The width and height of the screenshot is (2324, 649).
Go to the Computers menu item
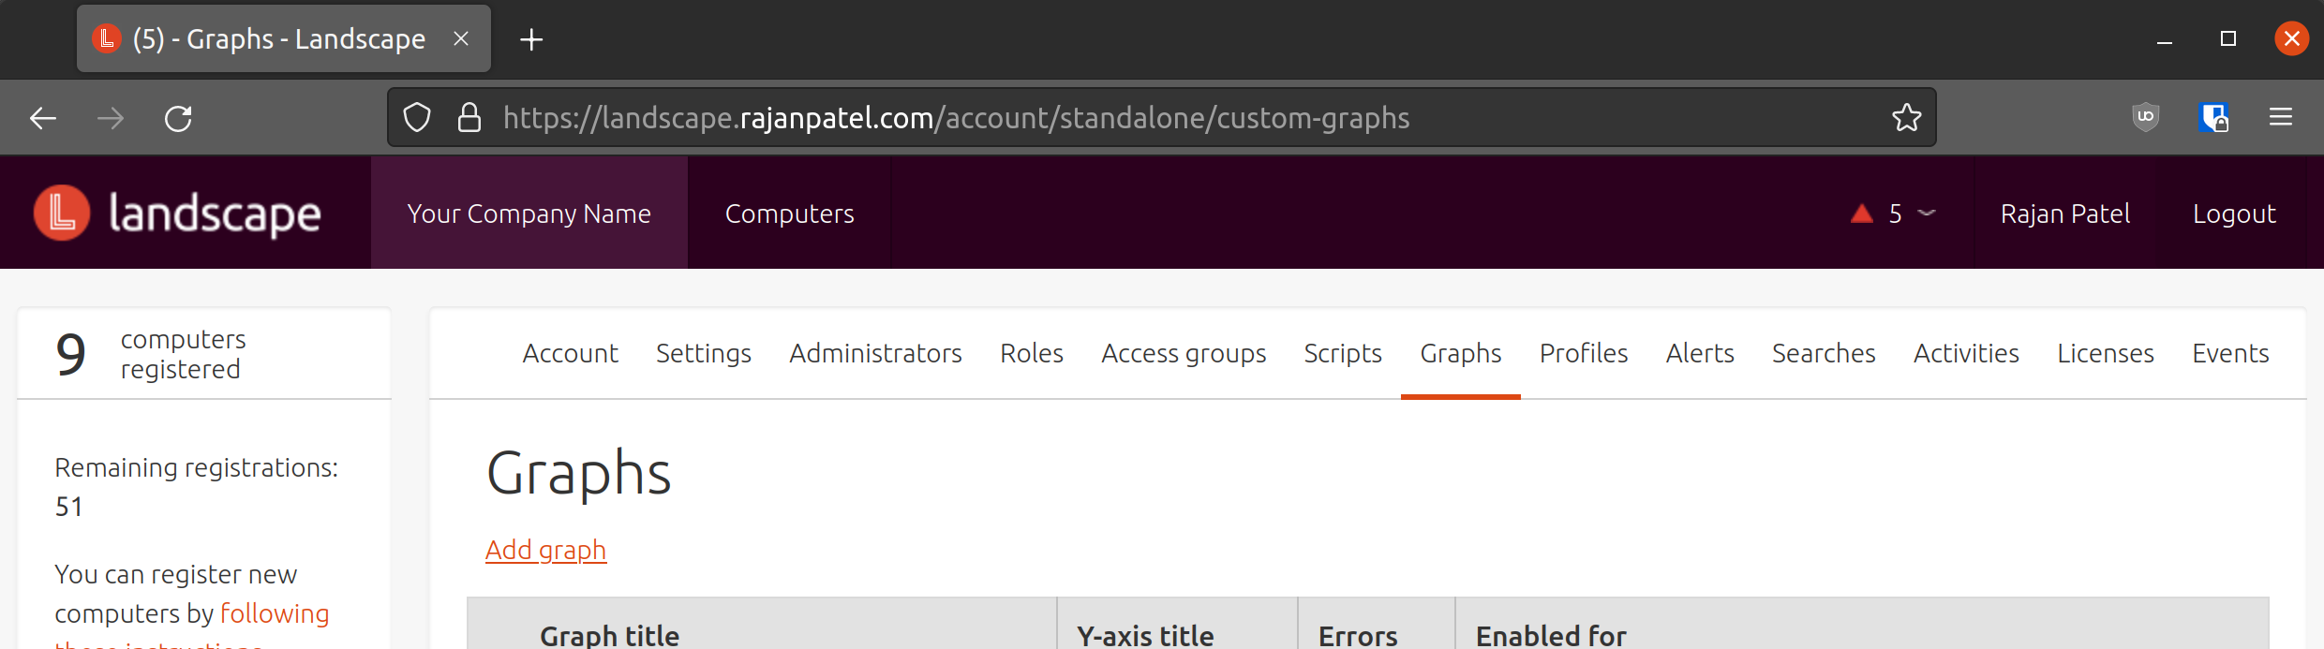[x=790, y=214]
